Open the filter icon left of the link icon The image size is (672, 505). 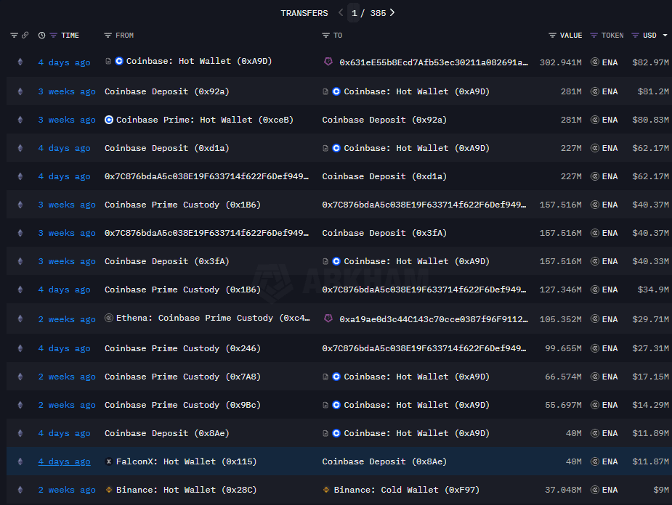14,35
